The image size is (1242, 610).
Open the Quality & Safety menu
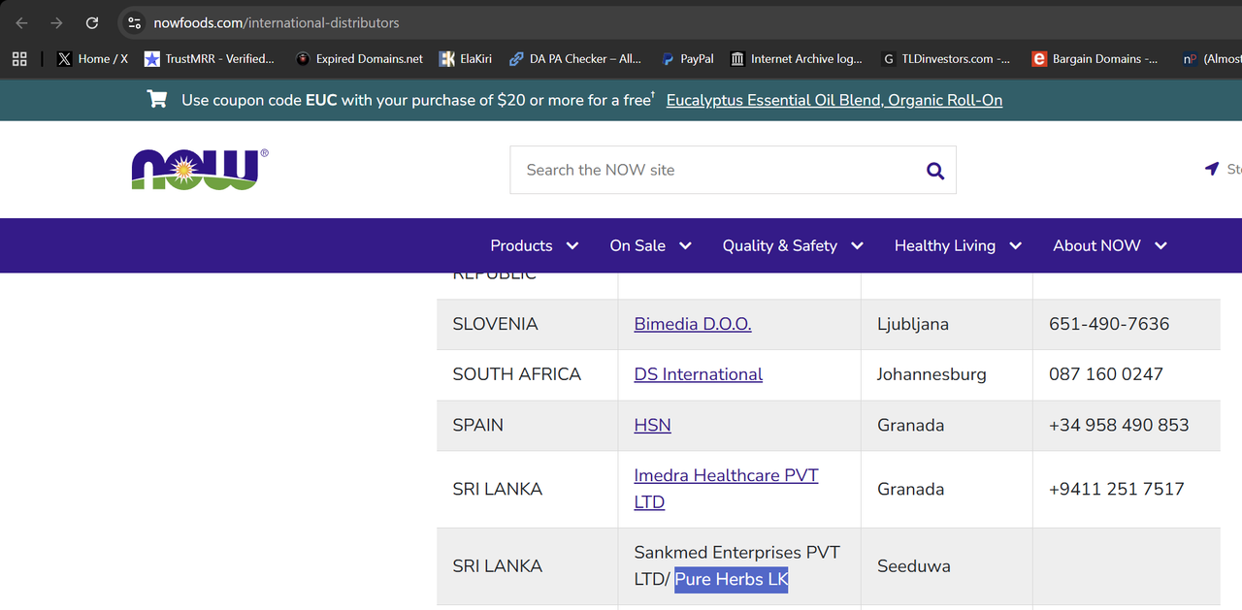[x=793, y=245]
